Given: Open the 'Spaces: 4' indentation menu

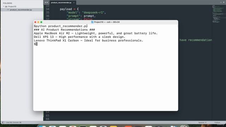Looking at the screenshot, I should pos(202,122).
